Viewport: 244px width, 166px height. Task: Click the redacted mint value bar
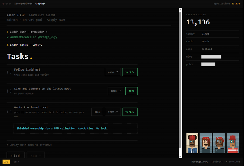pyautogui.click(x=211, y=57)
